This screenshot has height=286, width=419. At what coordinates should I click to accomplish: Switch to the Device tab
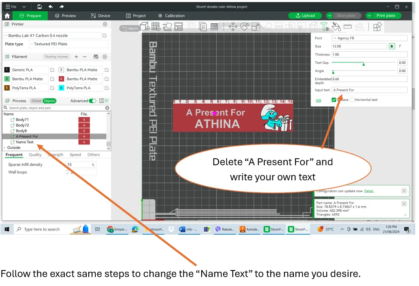[x=101, y=16]
